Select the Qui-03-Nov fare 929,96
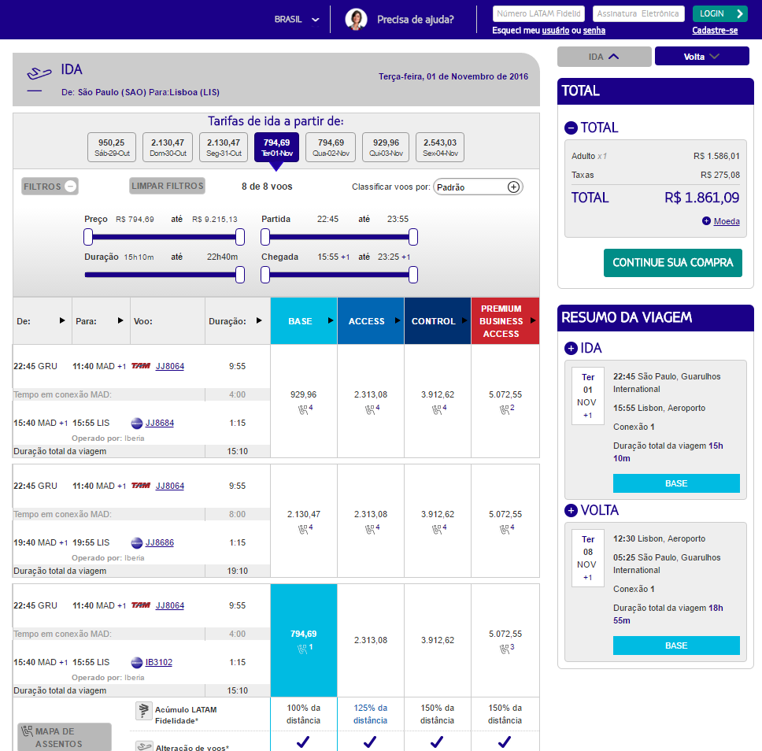 386,147
